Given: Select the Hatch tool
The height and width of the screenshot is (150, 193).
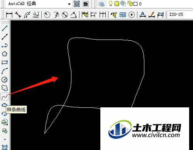Looking at the screenshot, I should (5, 147).
